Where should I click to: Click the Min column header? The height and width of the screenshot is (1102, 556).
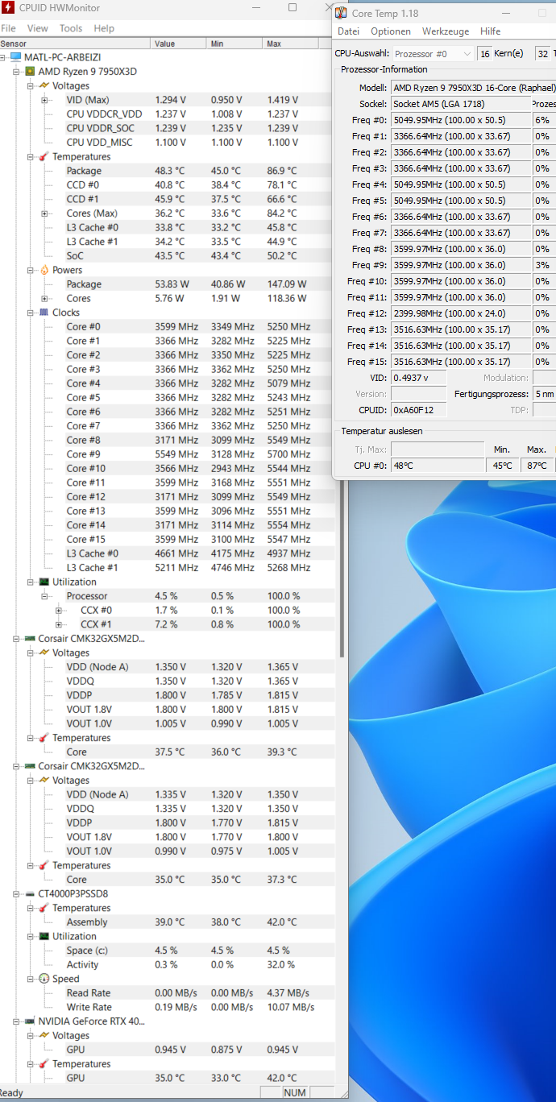[234, 43]
